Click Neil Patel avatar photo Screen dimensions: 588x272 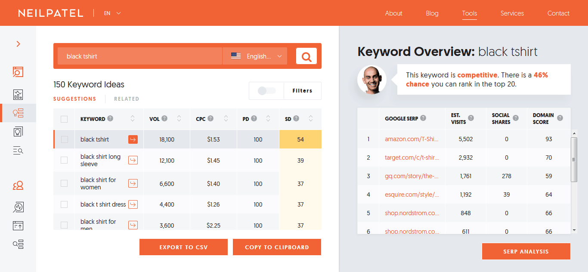click(372, 80)
